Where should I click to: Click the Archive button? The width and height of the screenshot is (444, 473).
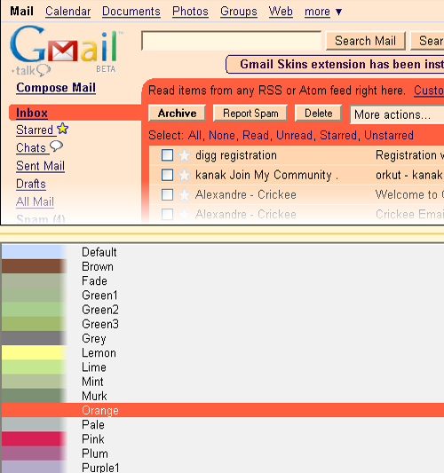(x=178, y=113)
